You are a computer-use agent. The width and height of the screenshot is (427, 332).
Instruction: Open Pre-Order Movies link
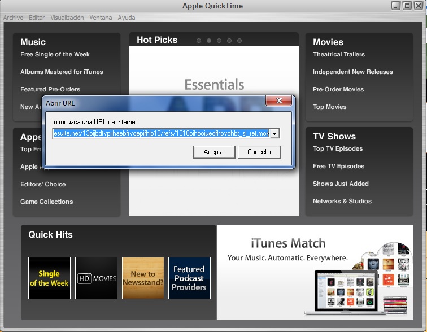click(338, 89)
